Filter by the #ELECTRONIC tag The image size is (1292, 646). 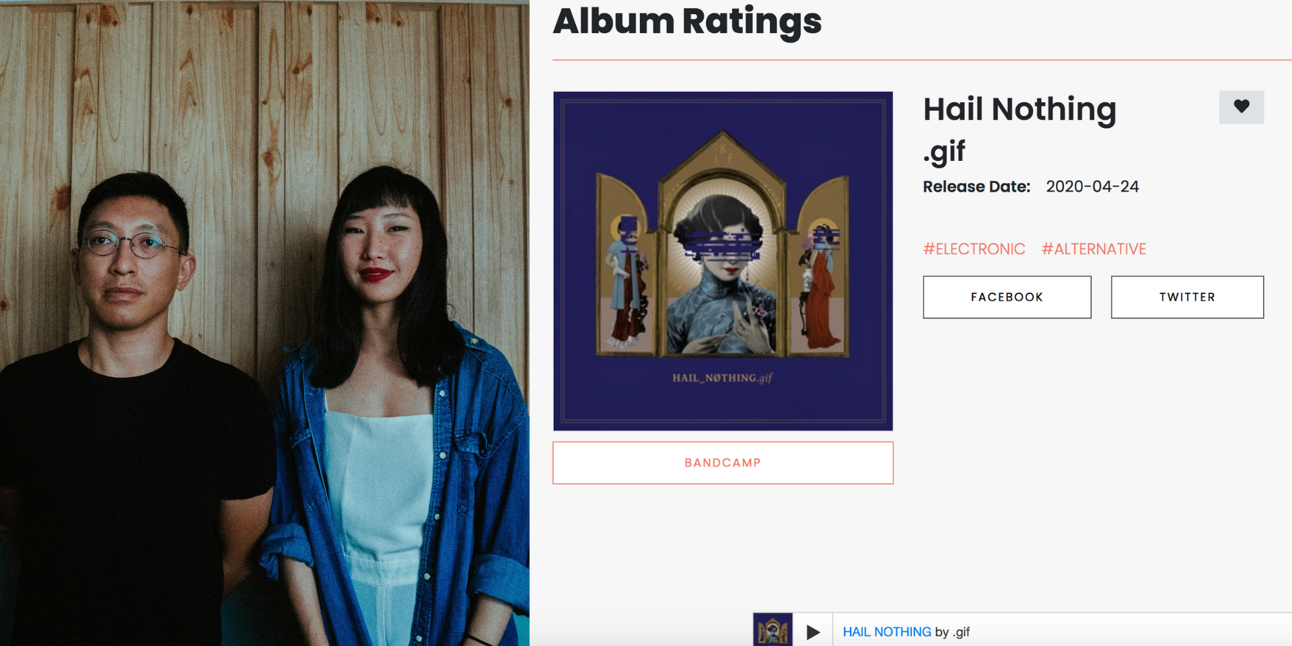[974, 249]
